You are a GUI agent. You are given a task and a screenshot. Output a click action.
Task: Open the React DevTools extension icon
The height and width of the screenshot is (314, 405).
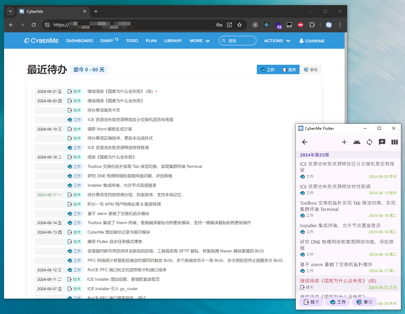coord(267,25)
